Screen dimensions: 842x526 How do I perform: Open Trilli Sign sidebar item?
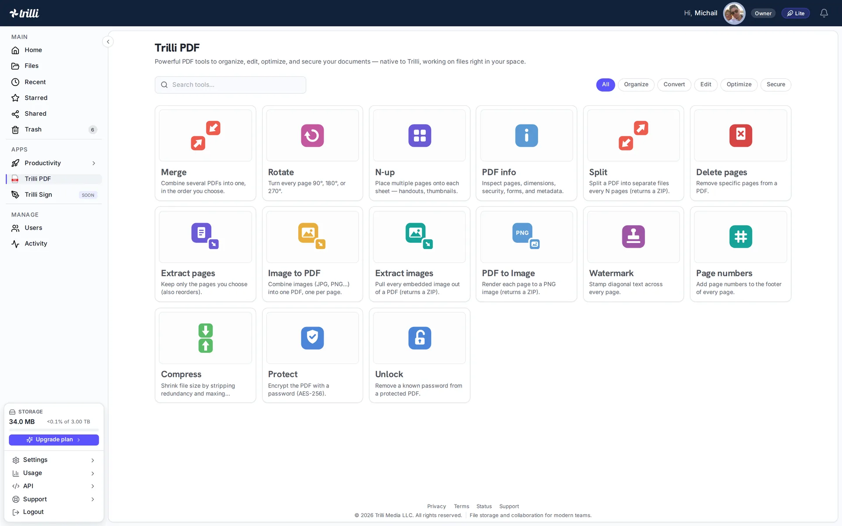click(x=54, y=195)
